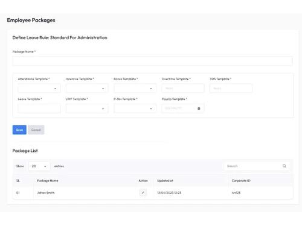The image size is (302, 226).
Task: Click the search magnifier icon
Action: click(284, 166)
